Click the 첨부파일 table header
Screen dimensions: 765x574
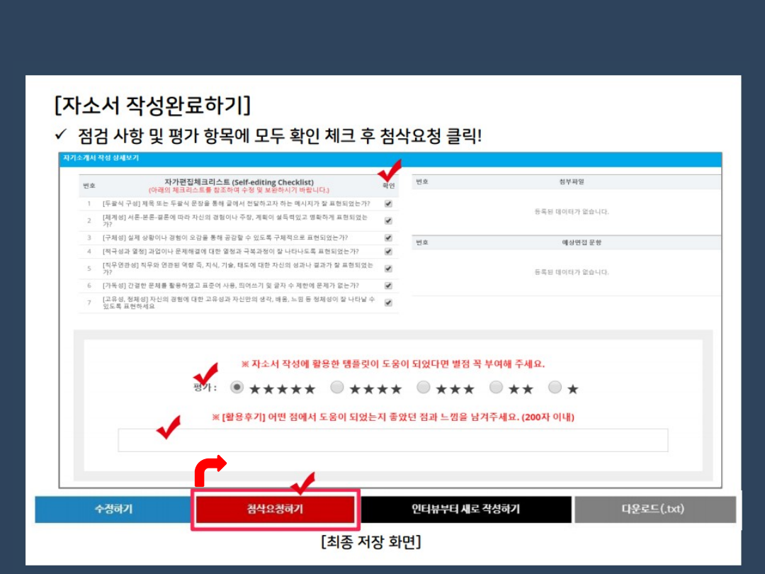(571, 182)
